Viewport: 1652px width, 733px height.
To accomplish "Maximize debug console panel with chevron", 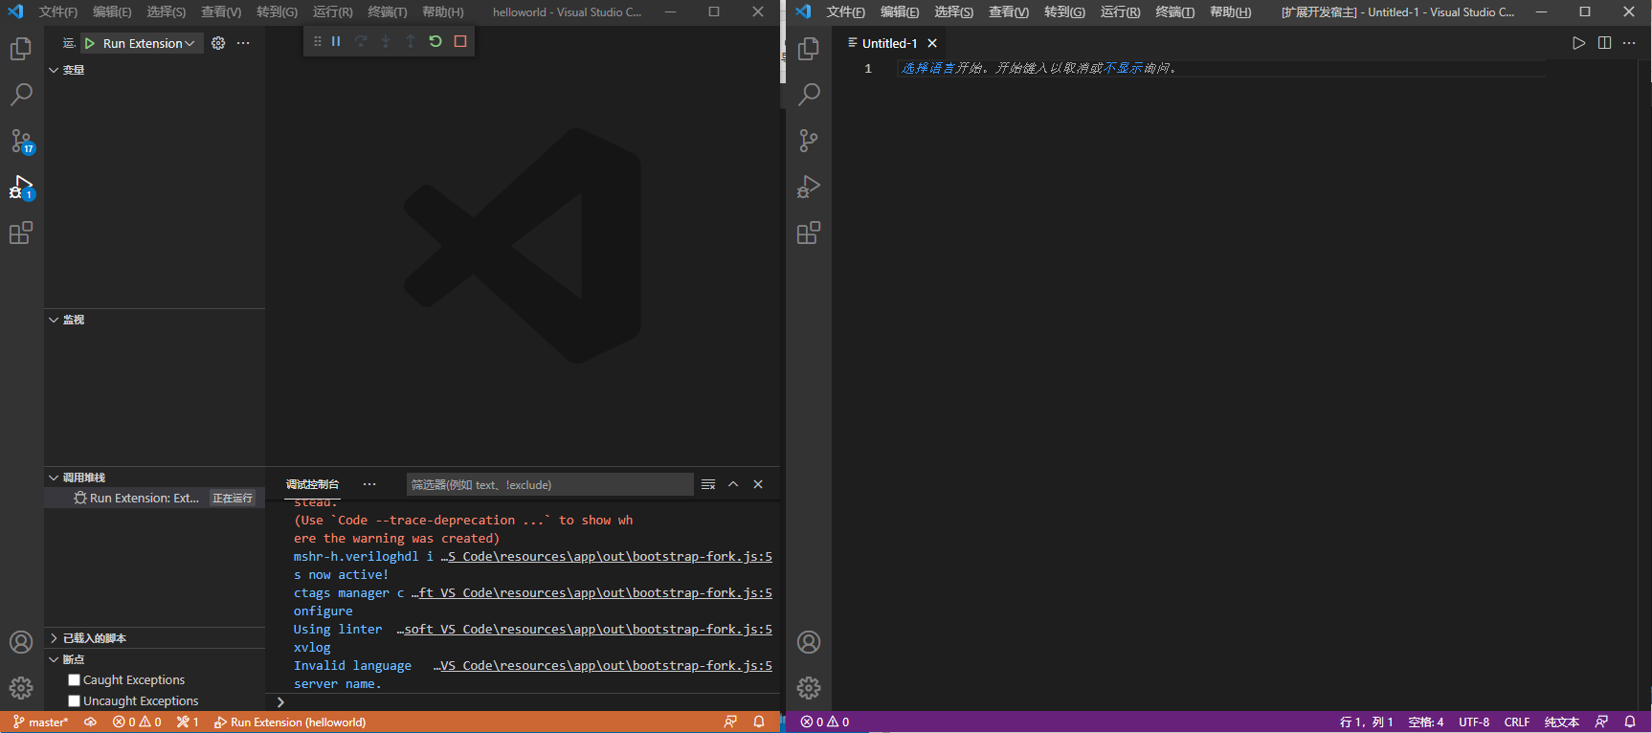I will [x=733, y=484].
